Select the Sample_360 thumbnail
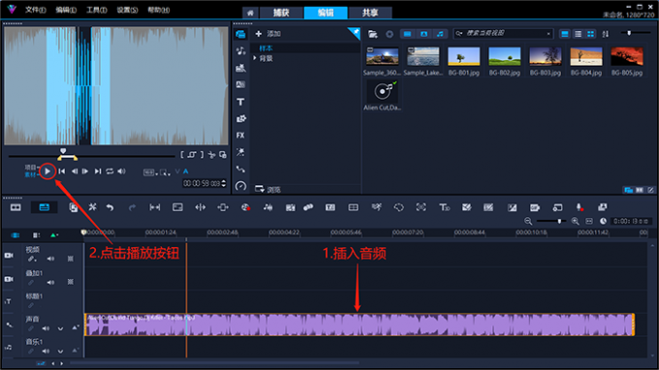The image size is (659, 370). click(x=382, y=57)
